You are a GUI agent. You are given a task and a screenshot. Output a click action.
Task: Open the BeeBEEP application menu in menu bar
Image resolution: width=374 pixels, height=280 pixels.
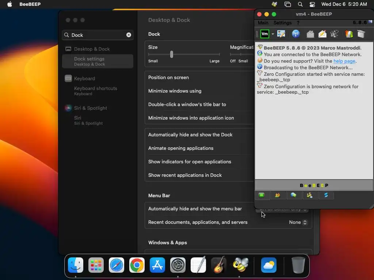click(30, 4)
